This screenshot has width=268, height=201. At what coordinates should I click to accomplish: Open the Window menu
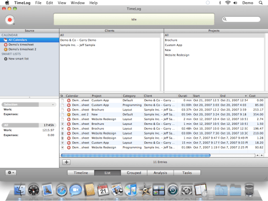(x=78, y=3)
